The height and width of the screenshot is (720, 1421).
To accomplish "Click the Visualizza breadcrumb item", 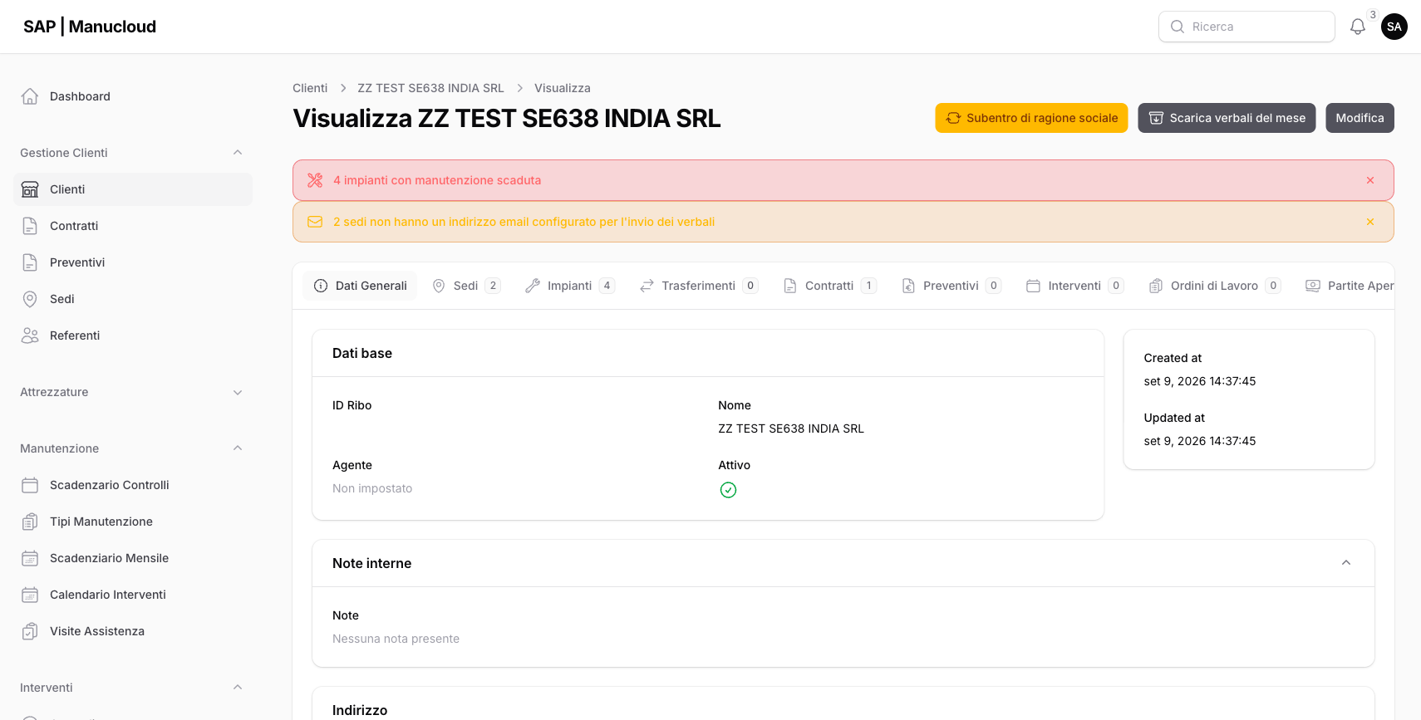I will coord(563,88).
